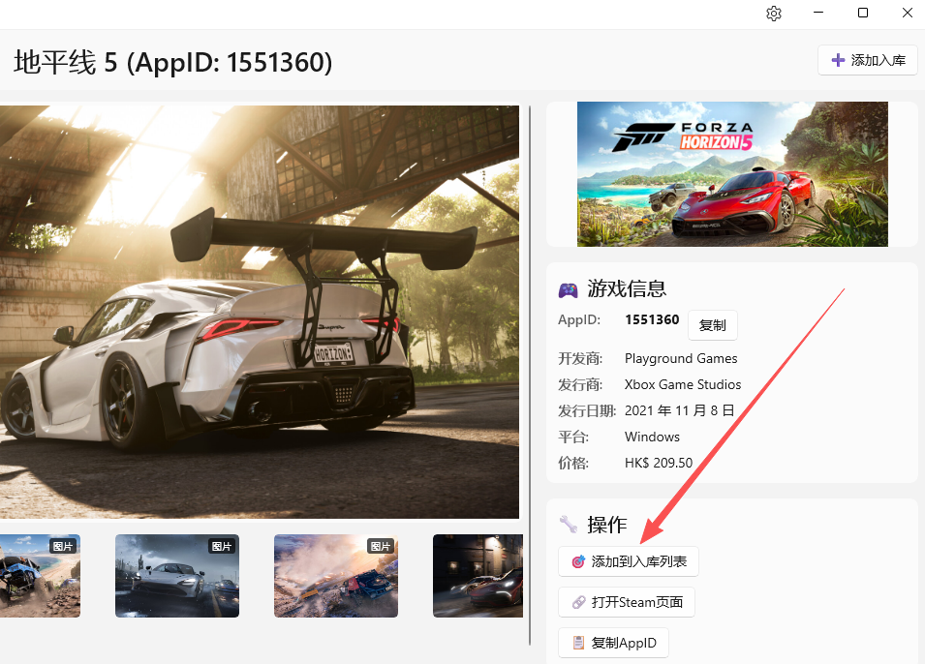Click the 图片 badge on silver car thumbnail
Image resolution: width=925 pixels, height=664 pixels.
222,546
